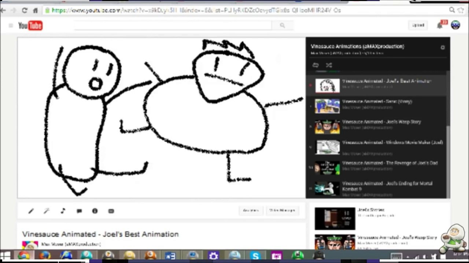Open Max Moose channel avatar
This screenshot has width=469, height=263.
point(30,245)
